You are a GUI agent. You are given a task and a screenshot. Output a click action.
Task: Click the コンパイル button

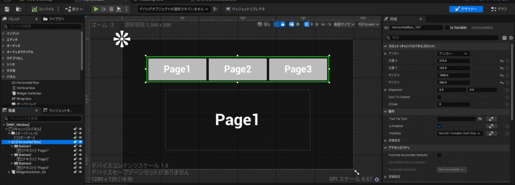pyautogui.click(x=43, y=9)
